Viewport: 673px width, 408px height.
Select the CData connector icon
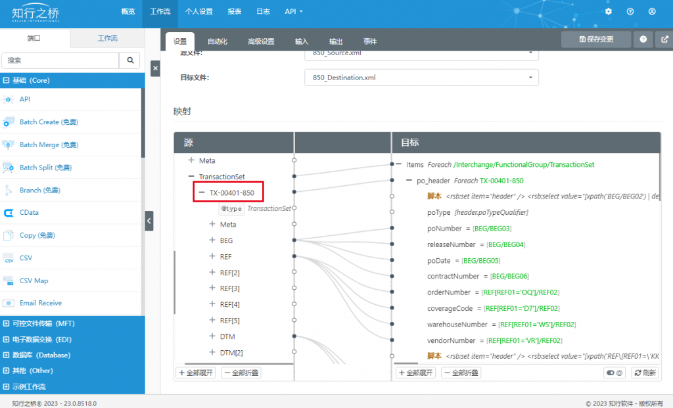pos(8,212)
